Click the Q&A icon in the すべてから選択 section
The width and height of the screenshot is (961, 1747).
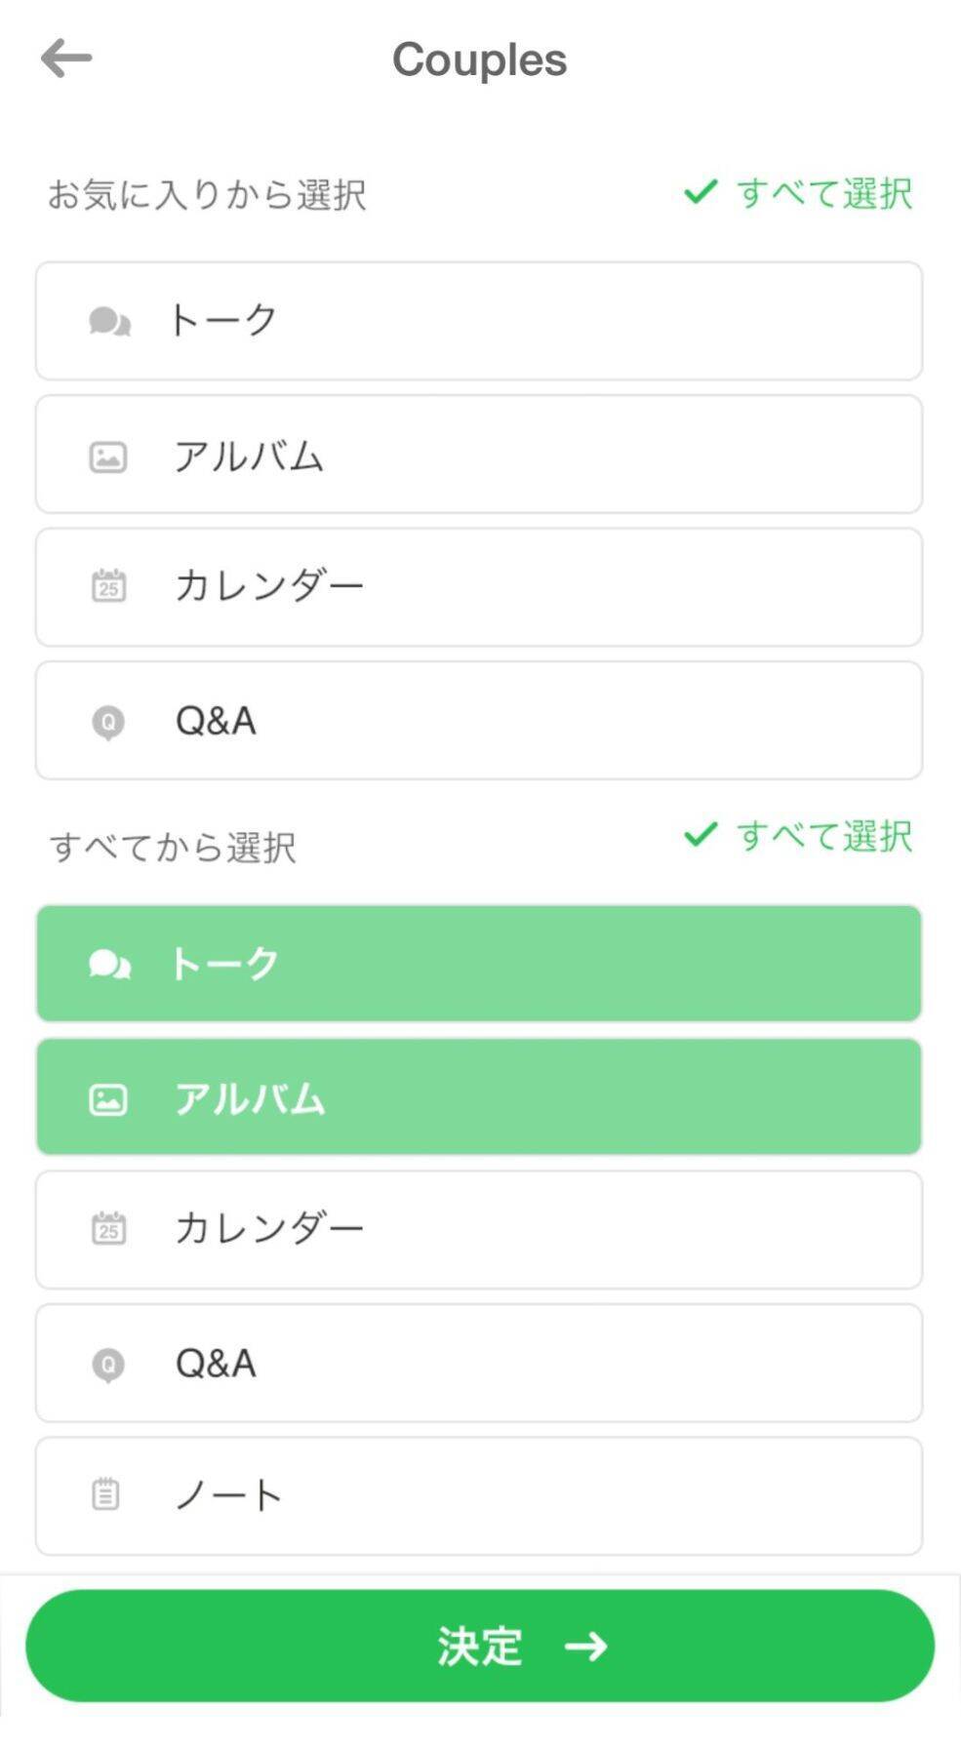[108, 1365]
